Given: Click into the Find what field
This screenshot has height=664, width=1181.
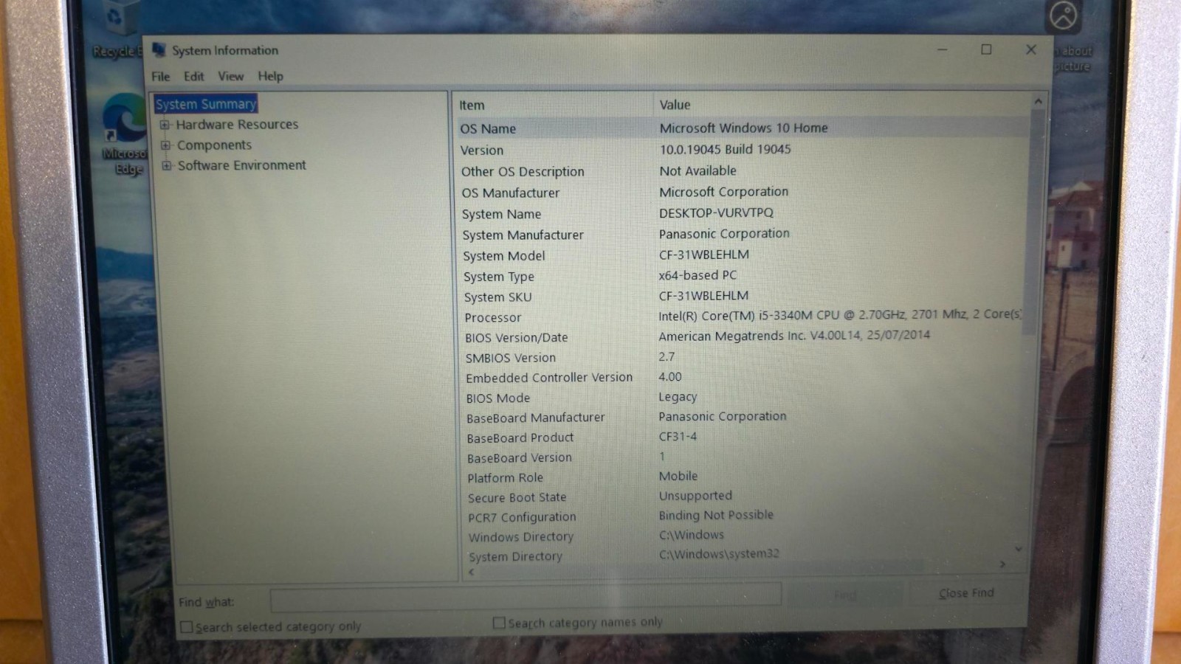Looking at the screenshot, I should (x=525, y=597).
